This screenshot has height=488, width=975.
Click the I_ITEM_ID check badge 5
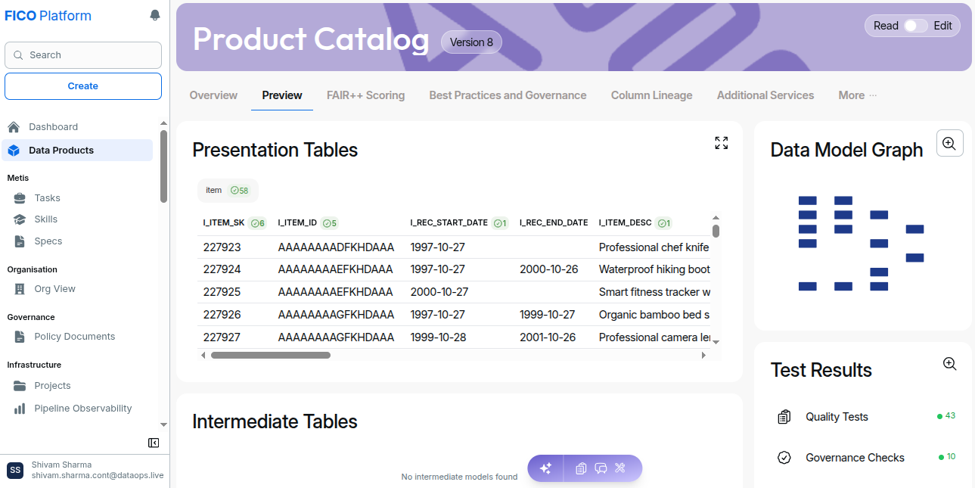(329, 223)
